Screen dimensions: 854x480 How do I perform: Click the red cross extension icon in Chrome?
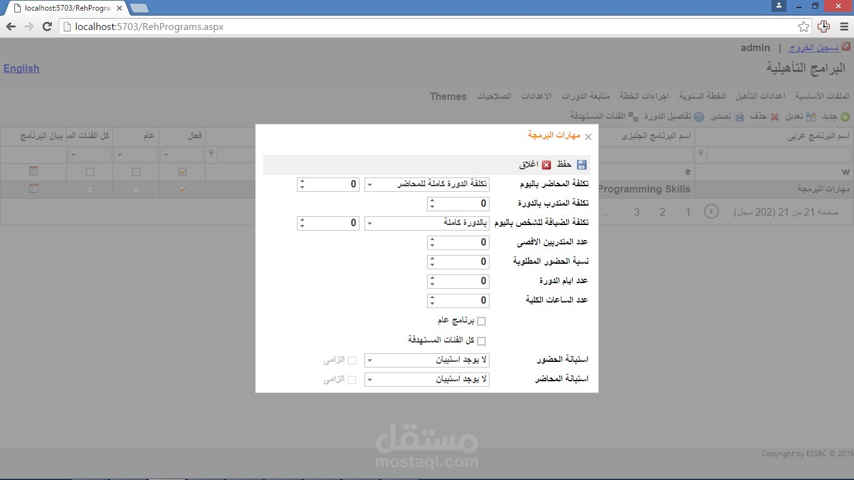[x=823, y=26]
